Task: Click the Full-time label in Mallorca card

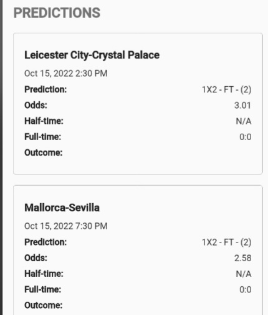Action: coord(43,289)
